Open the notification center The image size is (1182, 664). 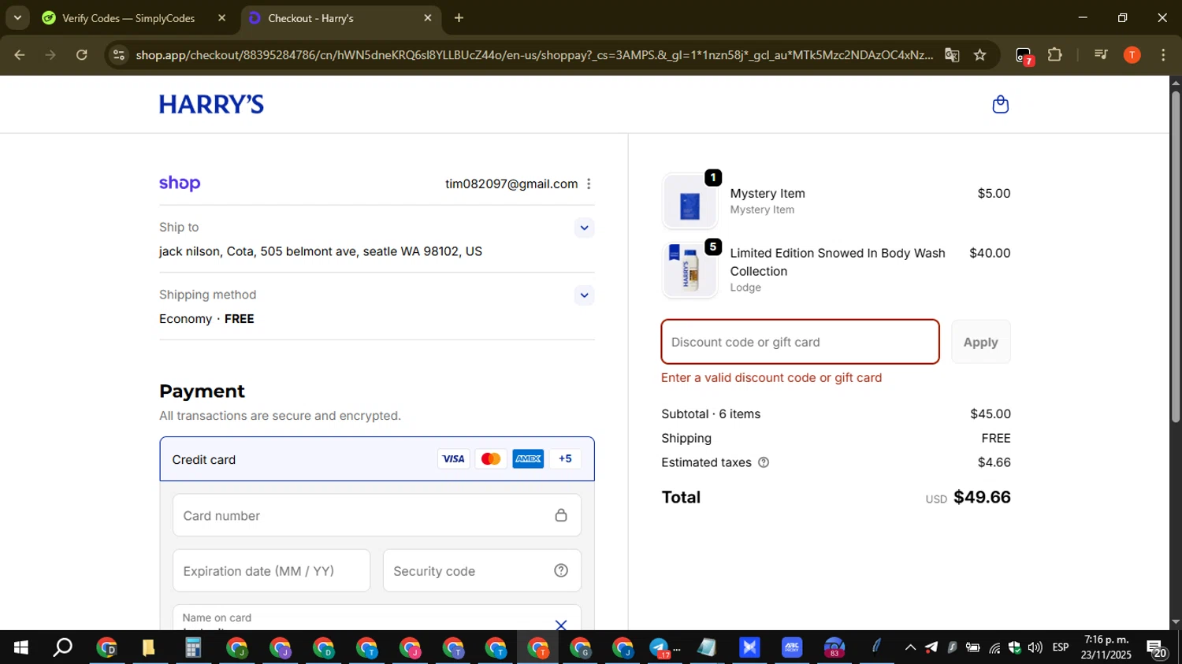point(1158,649)
